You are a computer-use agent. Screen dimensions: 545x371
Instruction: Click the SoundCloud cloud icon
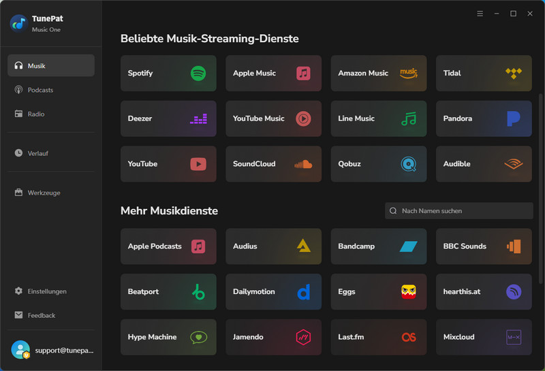[x=303, y=164]
